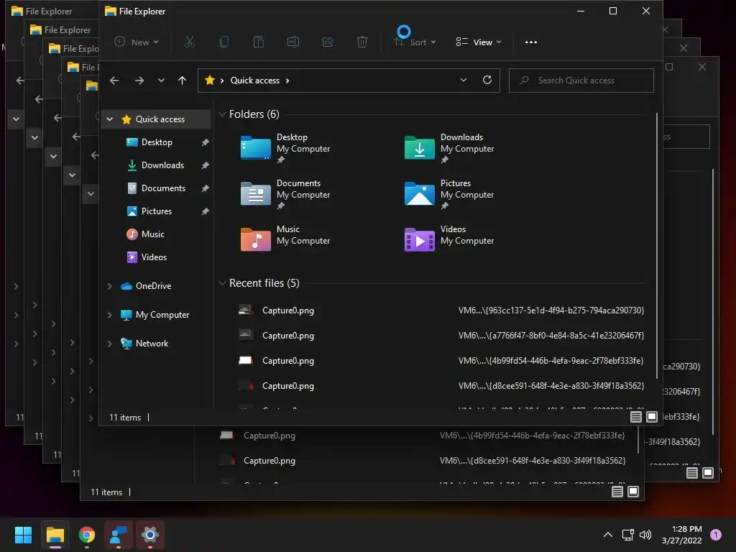
Task: Select Pictures in the sidebar
Action: click(156, 211)
